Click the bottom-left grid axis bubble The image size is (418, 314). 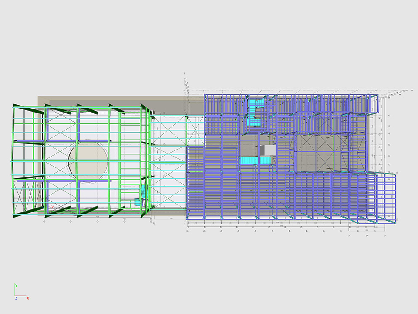[x=45, y=222]
